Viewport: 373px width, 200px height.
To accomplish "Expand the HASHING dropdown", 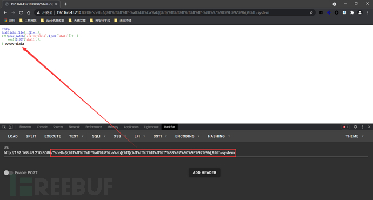I will (219, 136).
